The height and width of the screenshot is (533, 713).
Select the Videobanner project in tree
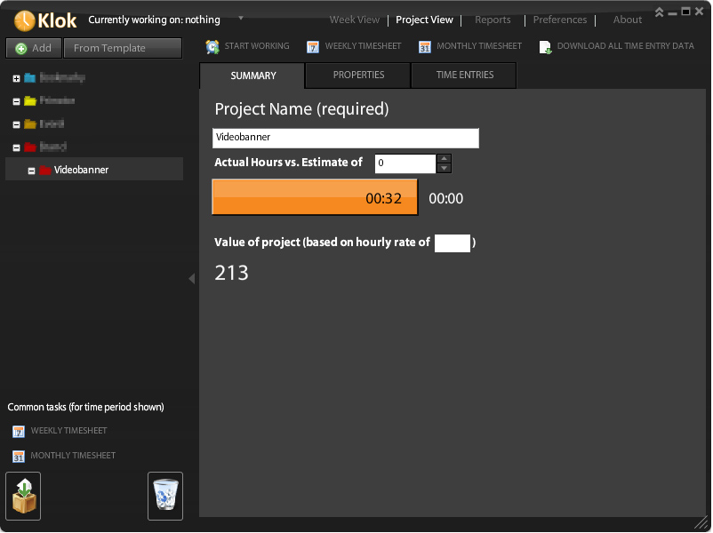coord(94,170)
